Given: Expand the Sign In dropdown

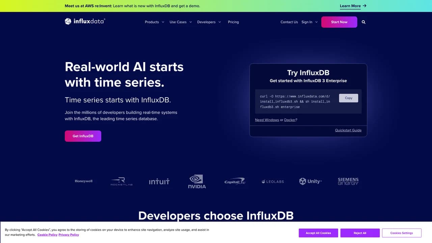Looking at the screenshot, I should coord(309,22).
